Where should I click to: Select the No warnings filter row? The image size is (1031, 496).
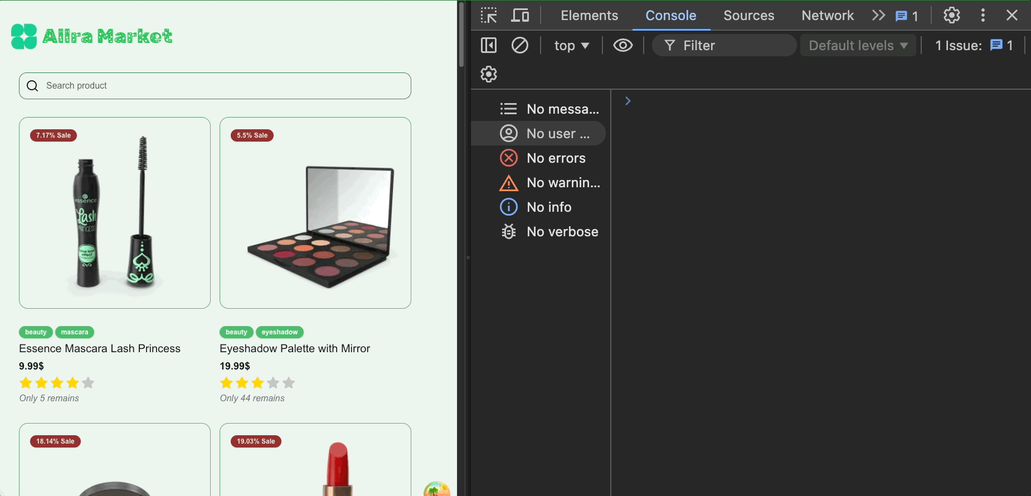point(538,182)
